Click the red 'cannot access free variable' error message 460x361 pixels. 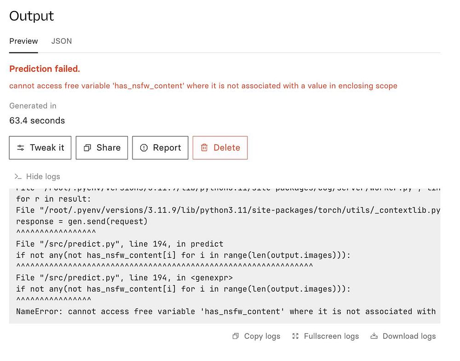tap(203, 86)
